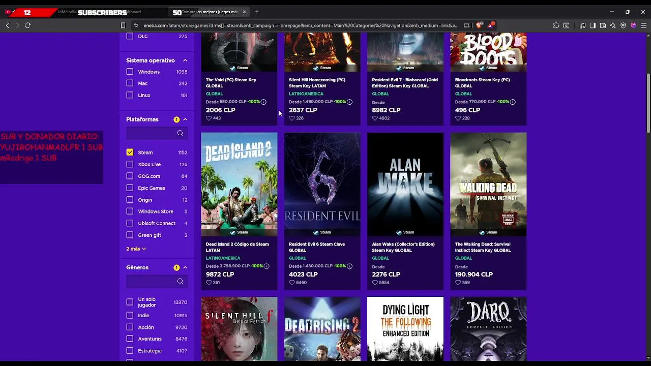Viewport: 651px width, 366px height.
Task: Open the browser hamburger menu
Action: click(644, 25)
